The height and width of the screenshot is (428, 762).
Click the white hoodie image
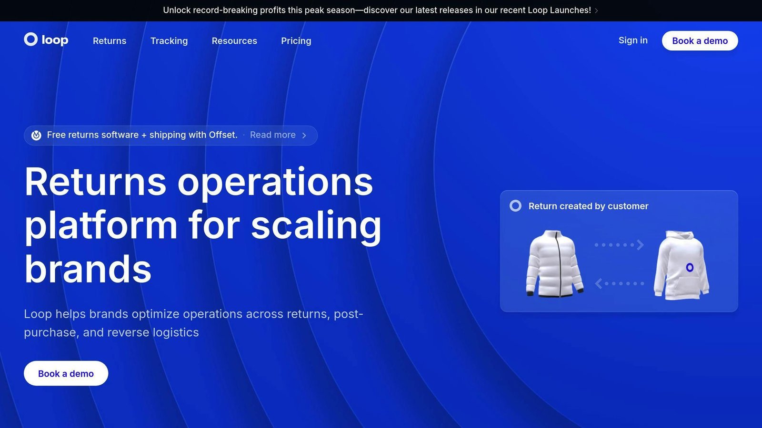click(x=682, y=265)
